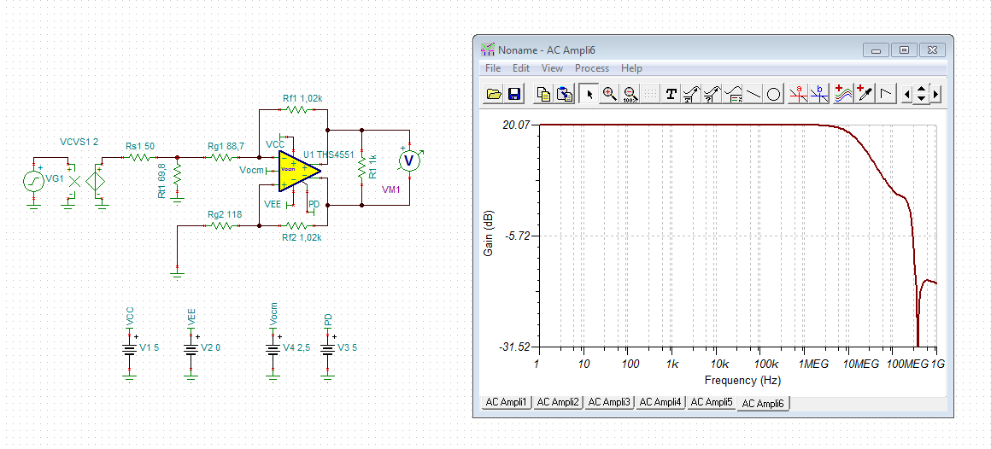Pick the eyedropper add-curve tool
Screen dimensions: 991x449
[865, 94]
